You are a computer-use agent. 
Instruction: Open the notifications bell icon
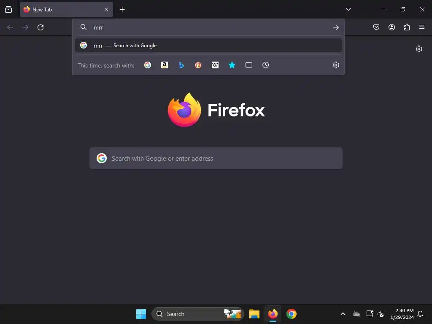click(420, 314)
